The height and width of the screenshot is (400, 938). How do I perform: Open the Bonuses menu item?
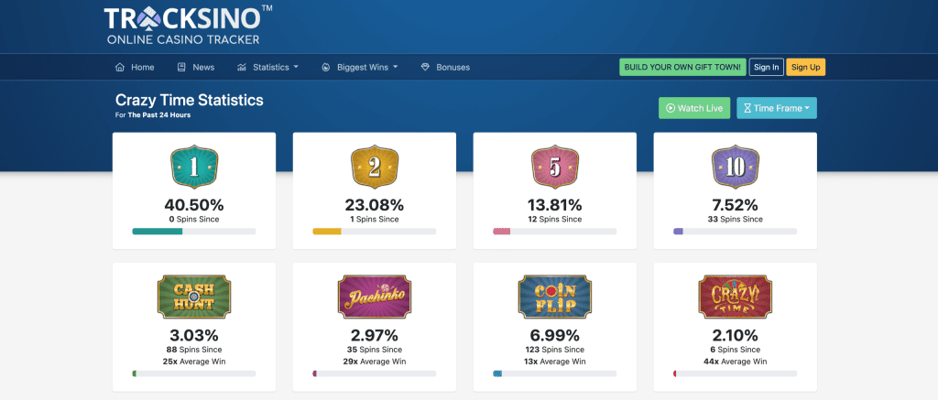click(446, 67)
